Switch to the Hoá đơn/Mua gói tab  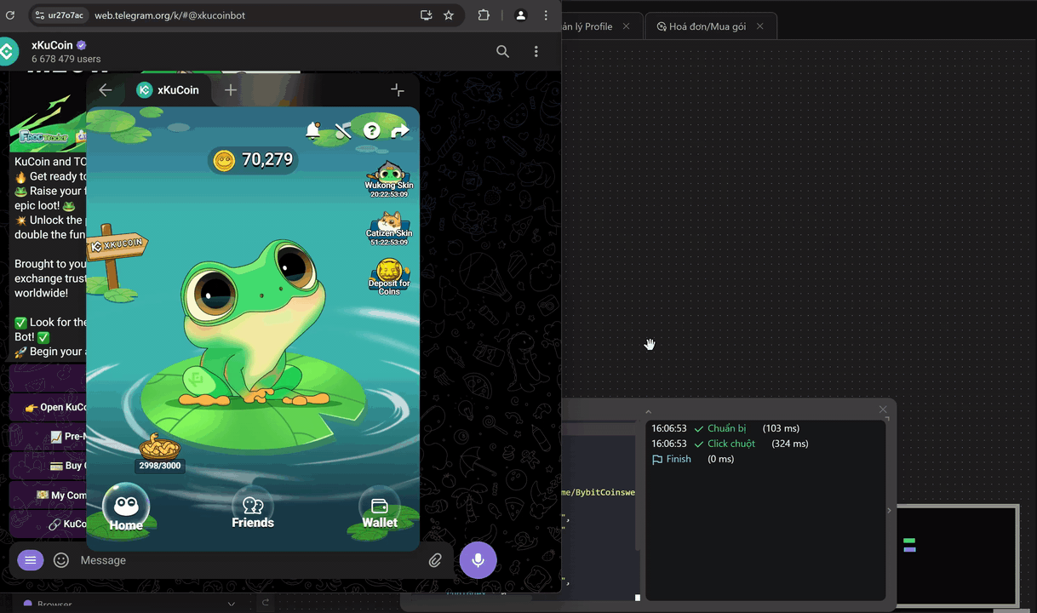pyautogui.click(x=708, y=26)
